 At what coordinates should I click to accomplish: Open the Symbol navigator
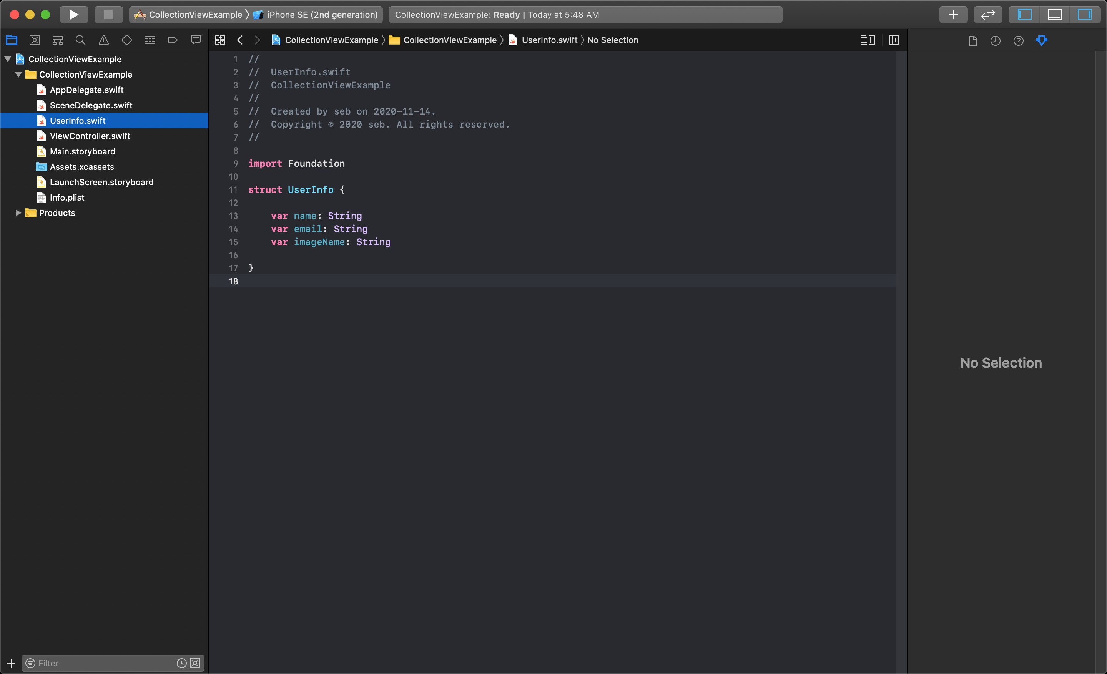click(x=58, y=40)
